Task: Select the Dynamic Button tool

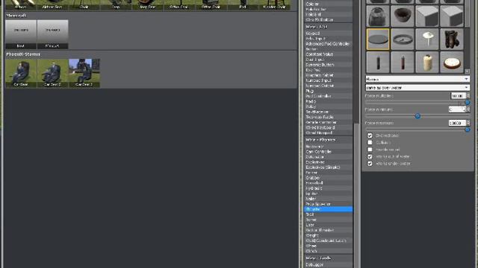Action: pyautogui.click(x=329, y=65)
